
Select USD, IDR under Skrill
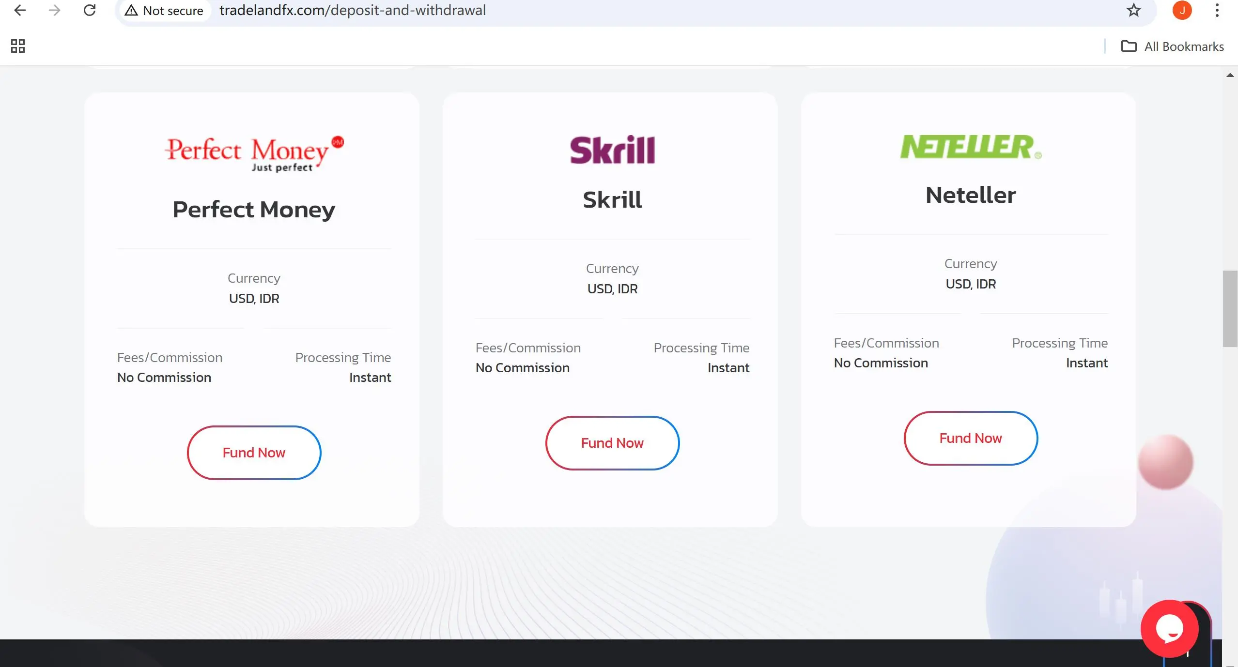[612, 289]
